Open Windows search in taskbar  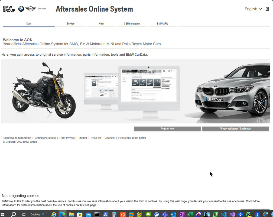pos(14,214)
